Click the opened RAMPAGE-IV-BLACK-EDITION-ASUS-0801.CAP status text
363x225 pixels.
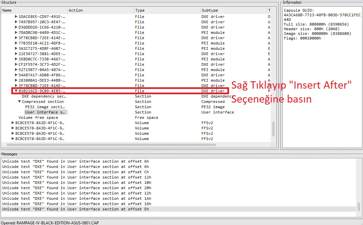pos(50,223)
